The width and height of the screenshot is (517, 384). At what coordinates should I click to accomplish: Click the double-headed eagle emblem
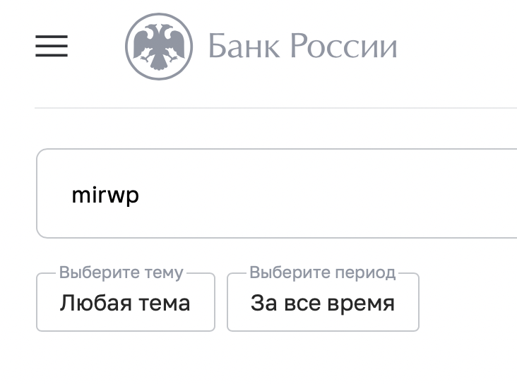(x=159, y=47)
